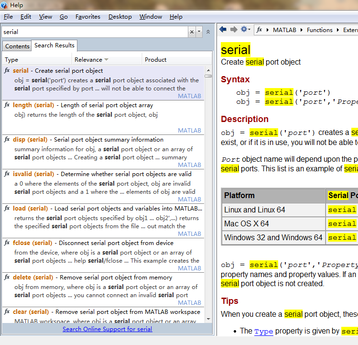358x345 pixels.
Task: Click fx icon beside fclose (serial) result
Action: pos(7,243)
